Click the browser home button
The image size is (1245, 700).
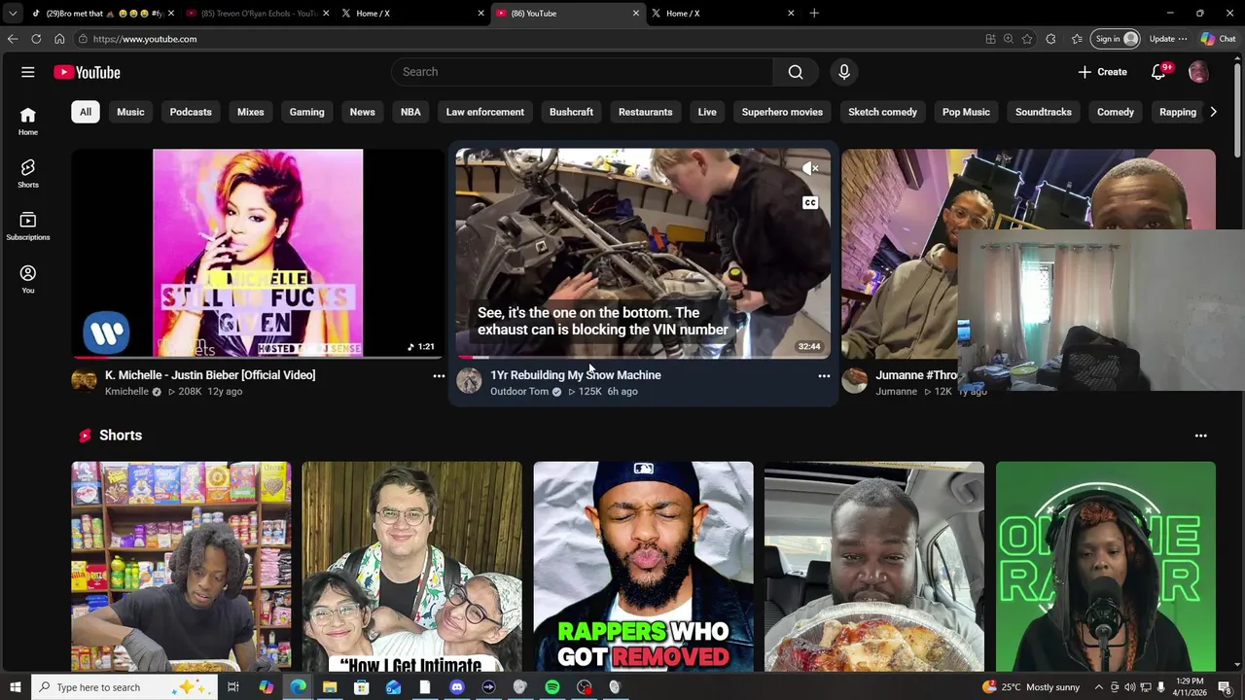59,39
